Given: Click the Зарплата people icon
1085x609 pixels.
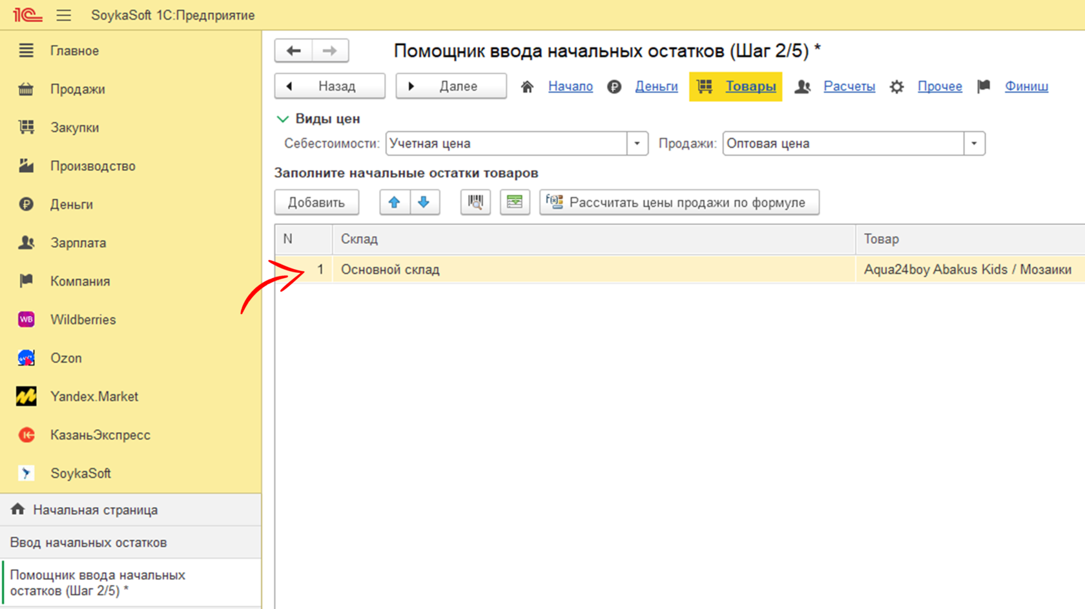Looking at the screenshot, I should click(26, 243).
